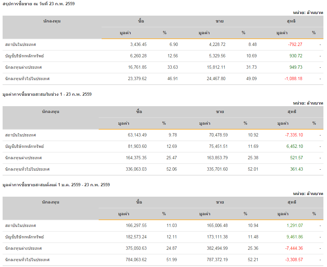Viewport: 327px width, 267px height.
Task: Click red net value -7,444.36
Action: 294,248
